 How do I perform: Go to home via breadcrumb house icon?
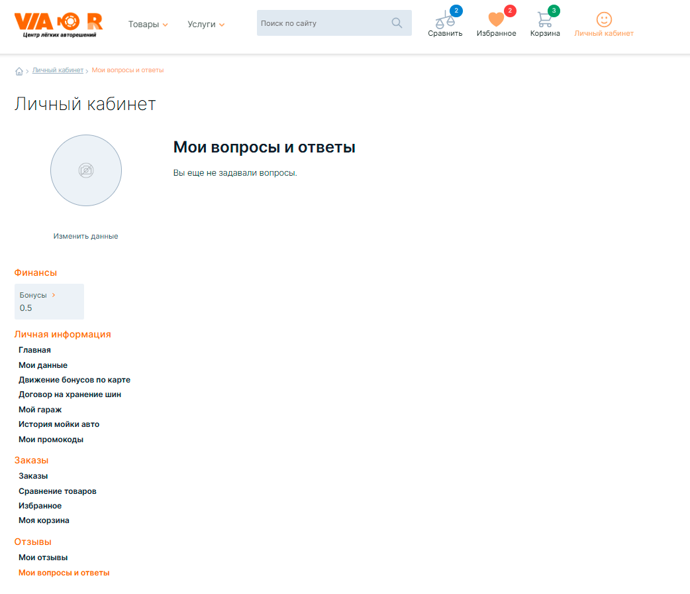pos(19,71)
